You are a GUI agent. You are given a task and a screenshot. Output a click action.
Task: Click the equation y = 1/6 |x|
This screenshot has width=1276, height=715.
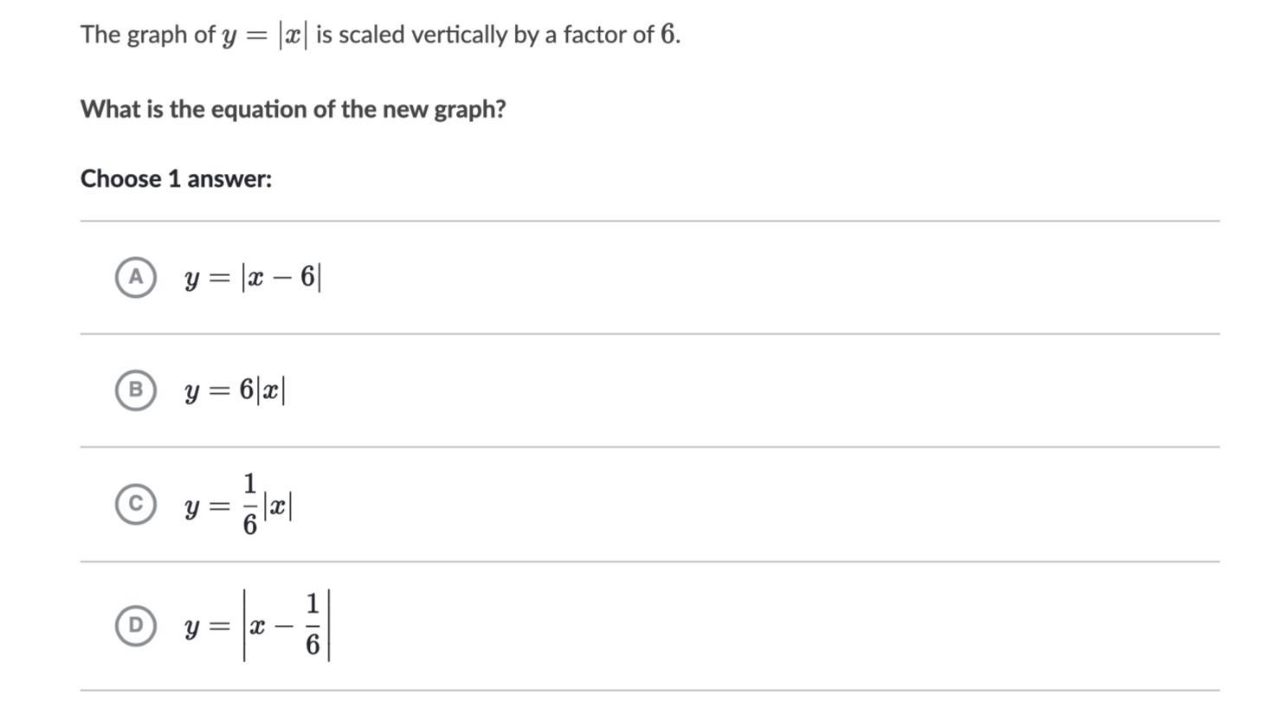point(238,505)
